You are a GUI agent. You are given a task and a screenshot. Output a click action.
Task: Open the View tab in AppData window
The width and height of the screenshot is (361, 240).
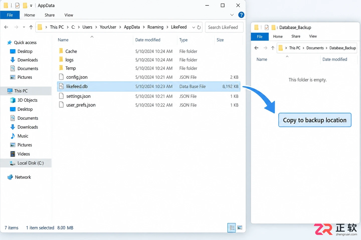[x=69, y=15]
